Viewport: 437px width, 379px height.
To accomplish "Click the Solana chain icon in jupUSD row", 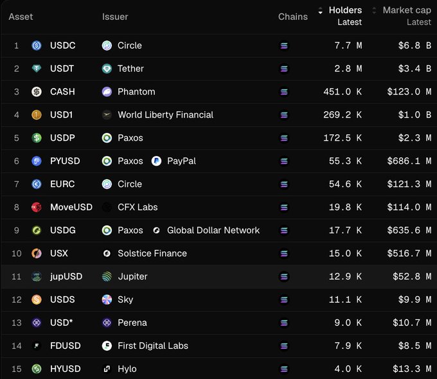I will 284,277.
